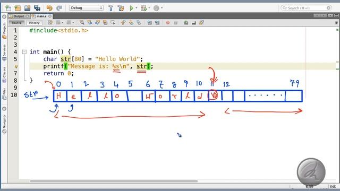
Task: Click line number 1 in gutter
Action: coord(15,31)
